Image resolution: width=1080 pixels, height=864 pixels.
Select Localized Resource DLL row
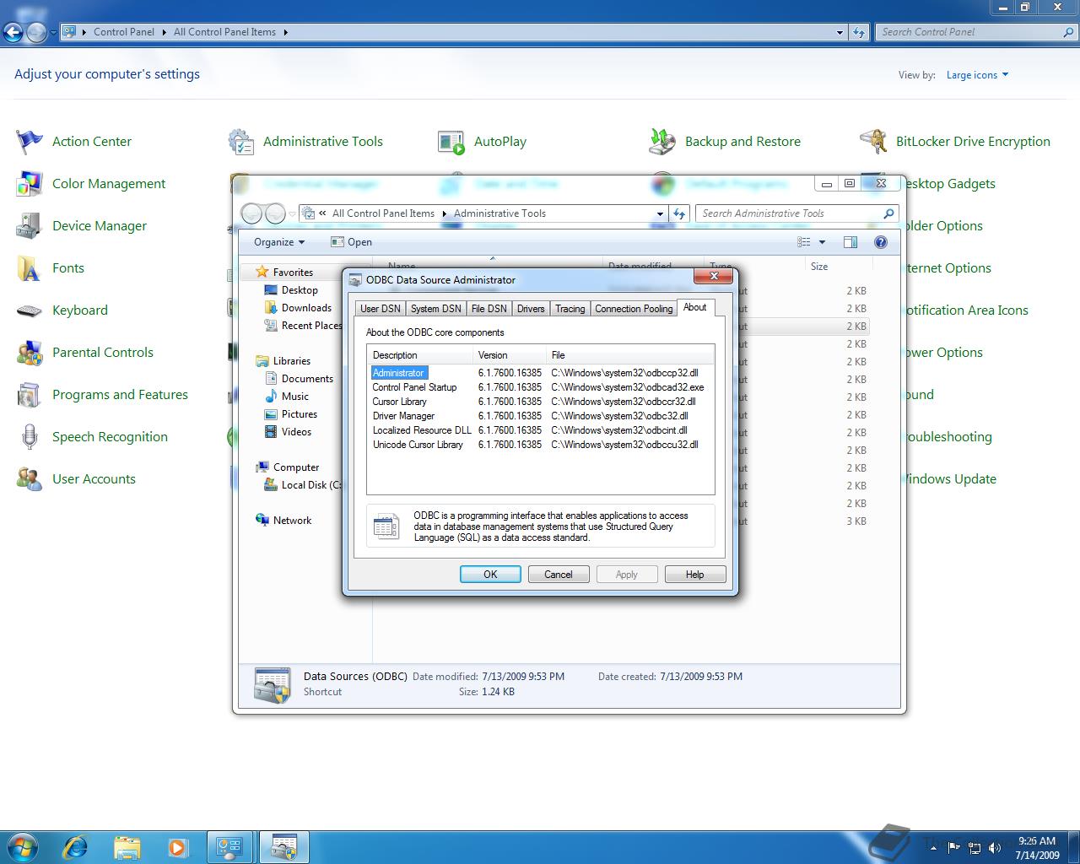point(540,430)
